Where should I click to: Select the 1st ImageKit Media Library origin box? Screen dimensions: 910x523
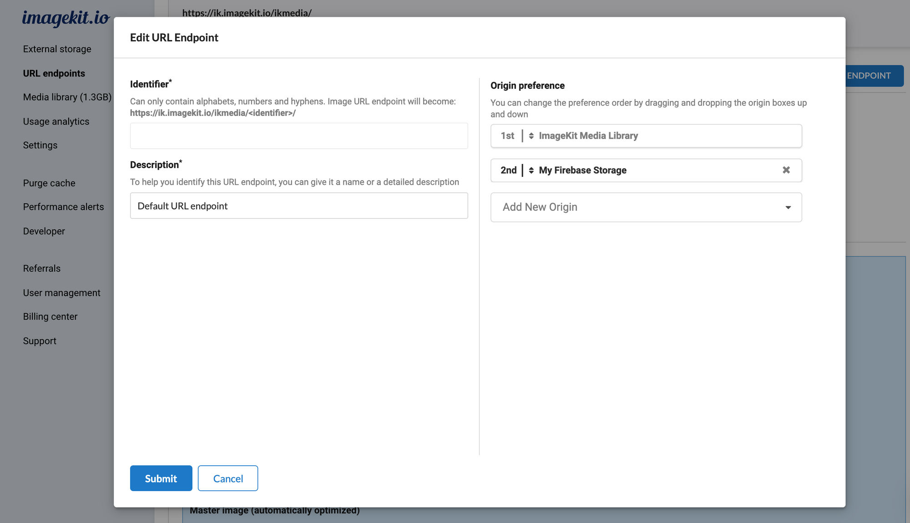coord(646,136)
